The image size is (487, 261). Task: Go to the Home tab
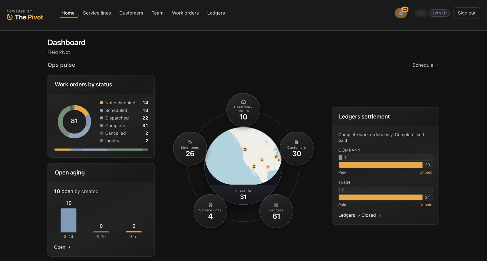pos(68,13)
